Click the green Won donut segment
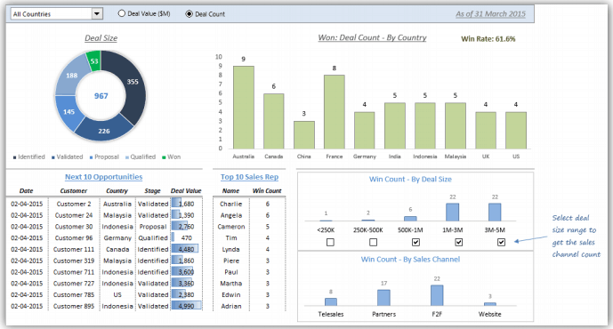 tap(93, 61)
